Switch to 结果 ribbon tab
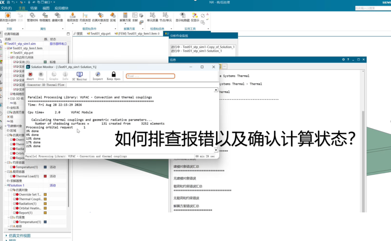Image resolution: width=391 pixels, height=241 pixels. point(34,8)
